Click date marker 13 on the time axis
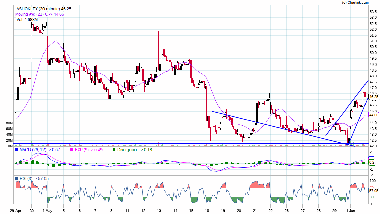The width and height of the screenshot is (380, 214). [159, 211]
